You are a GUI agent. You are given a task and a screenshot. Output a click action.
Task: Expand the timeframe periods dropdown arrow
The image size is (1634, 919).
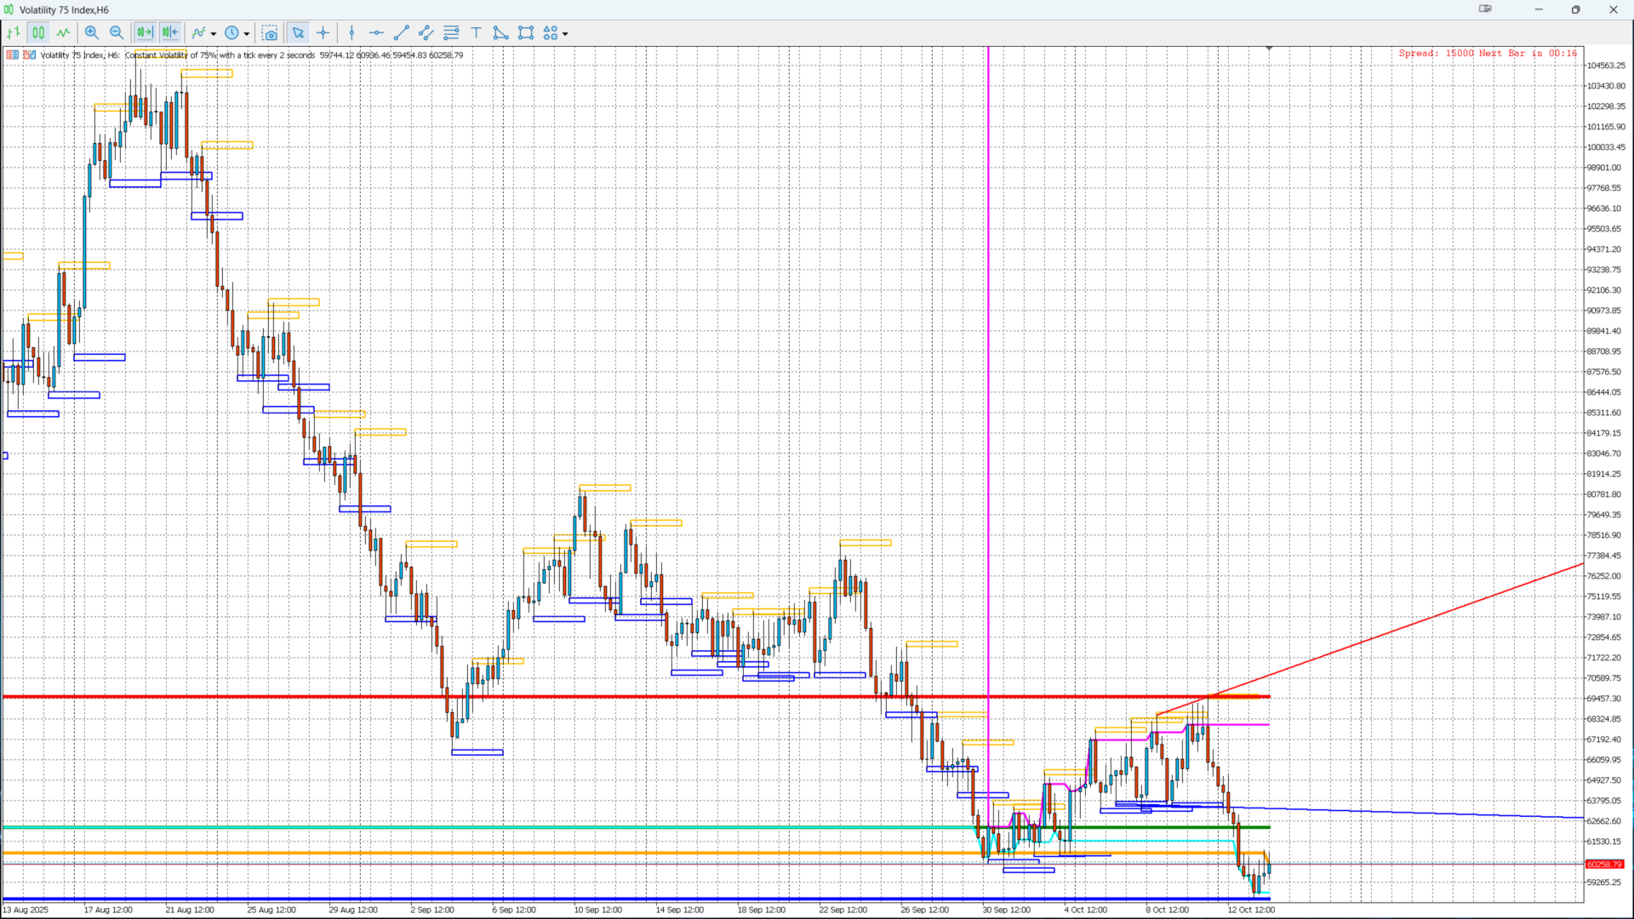click(x=247, y=34)
